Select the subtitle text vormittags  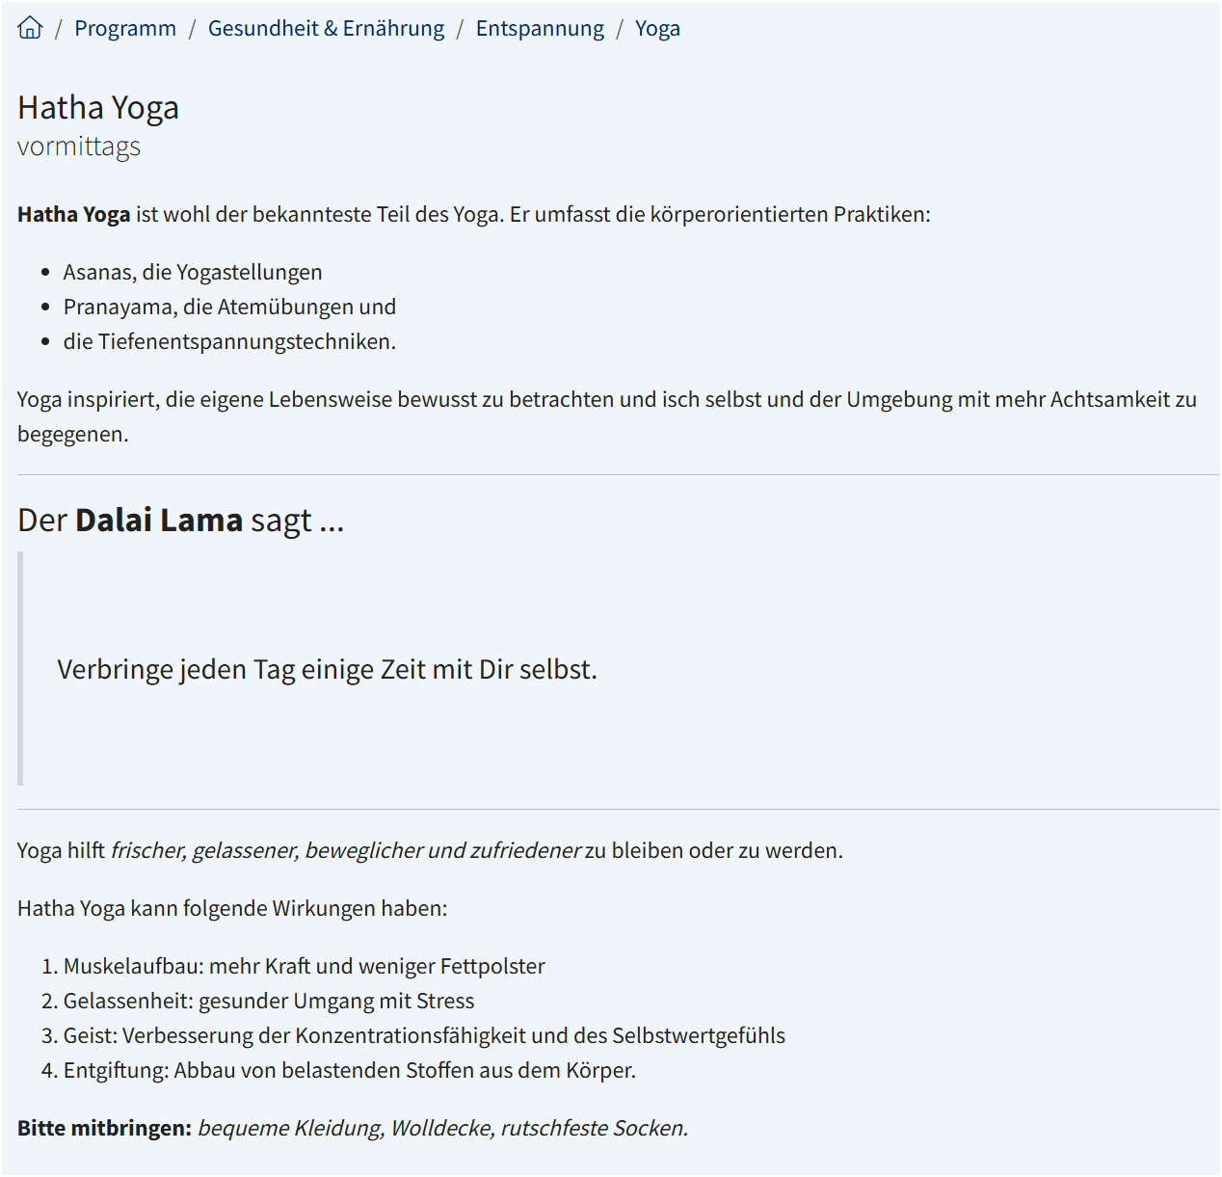point(79,147)
